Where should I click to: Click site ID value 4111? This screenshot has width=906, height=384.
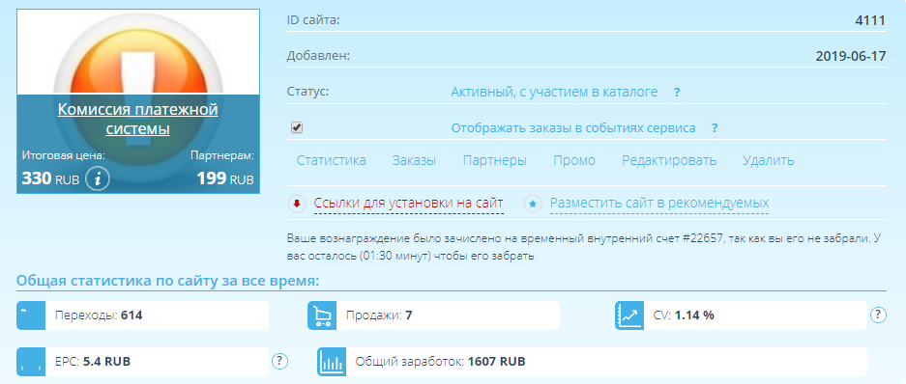(870, 21)
